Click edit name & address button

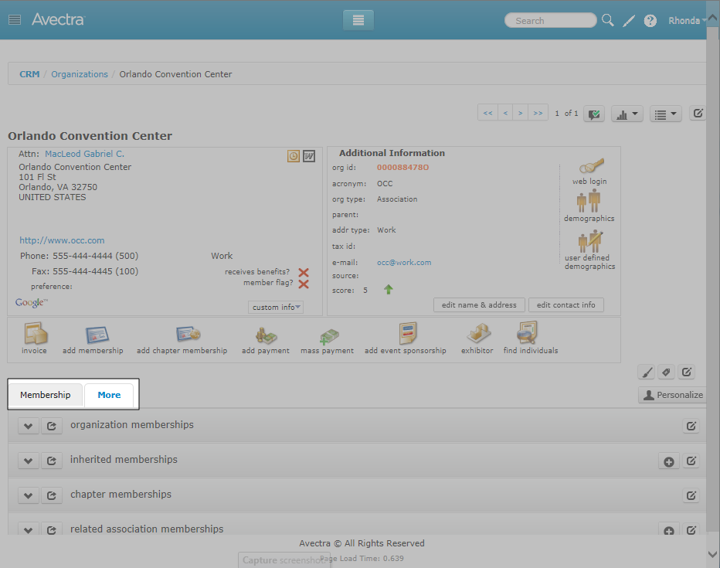(479, 305)
